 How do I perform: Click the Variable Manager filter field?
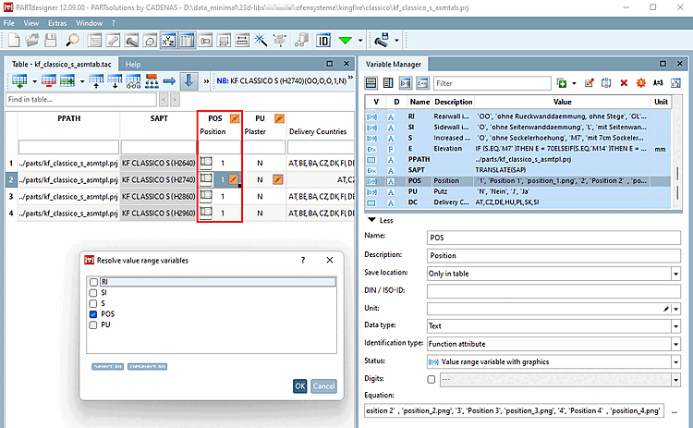(492, 83)
